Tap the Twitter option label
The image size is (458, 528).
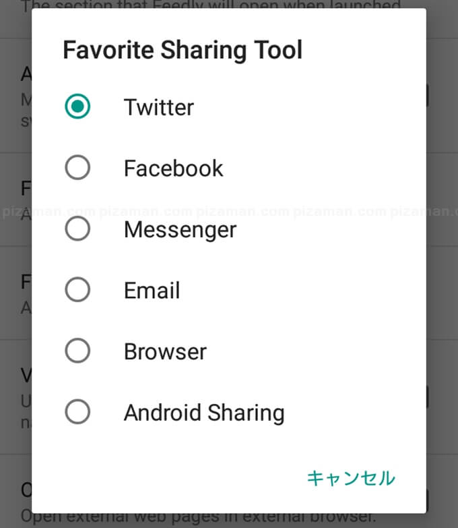pos(159,107)
